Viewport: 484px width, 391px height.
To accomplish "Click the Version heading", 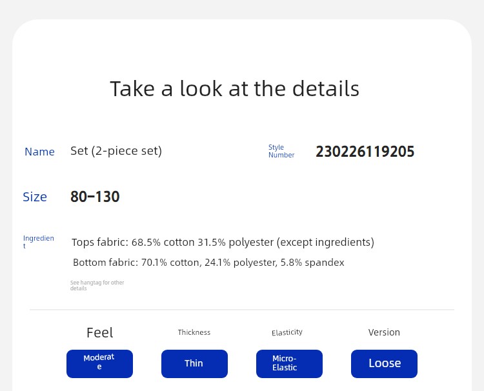I will coord(384,332).
